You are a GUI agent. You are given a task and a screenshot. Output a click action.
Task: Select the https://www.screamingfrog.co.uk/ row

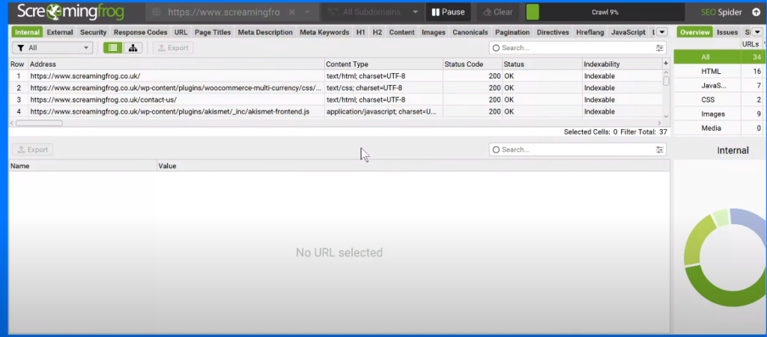click(x=336, y=76)
